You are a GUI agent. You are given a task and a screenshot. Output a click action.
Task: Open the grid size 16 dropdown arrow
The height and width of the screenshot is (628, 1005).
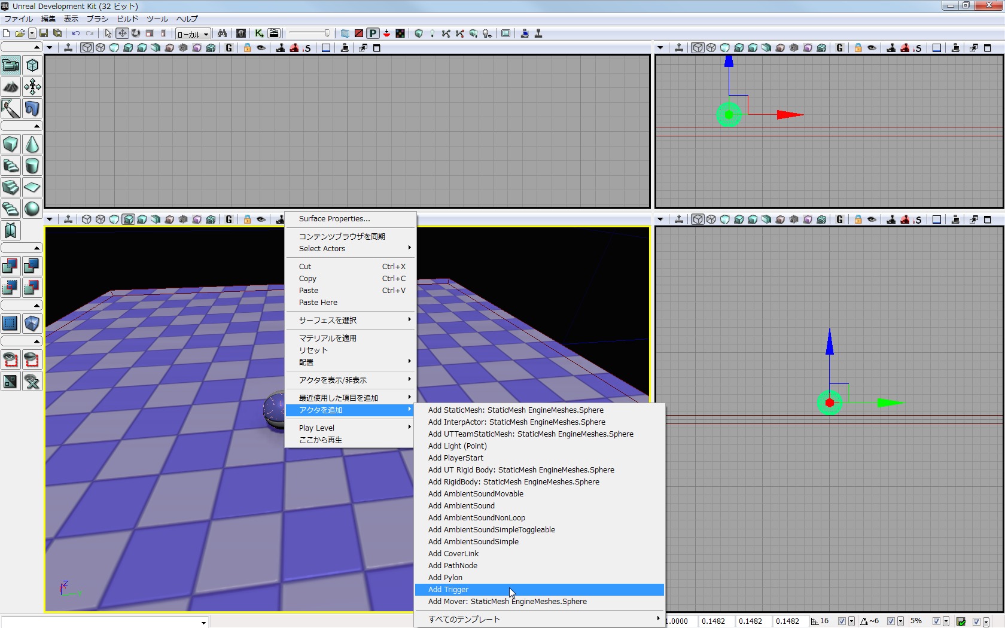tap(851, 621)
